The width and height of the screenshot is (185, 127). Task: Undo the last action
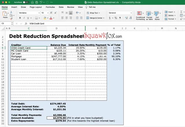pyautogui.click(x=41, y=2)
